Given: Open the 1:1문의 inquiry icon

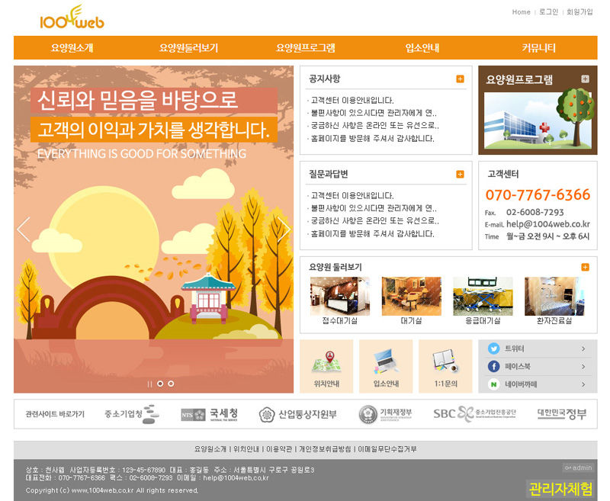Looking at the screenshot, I should click(445, 361).
